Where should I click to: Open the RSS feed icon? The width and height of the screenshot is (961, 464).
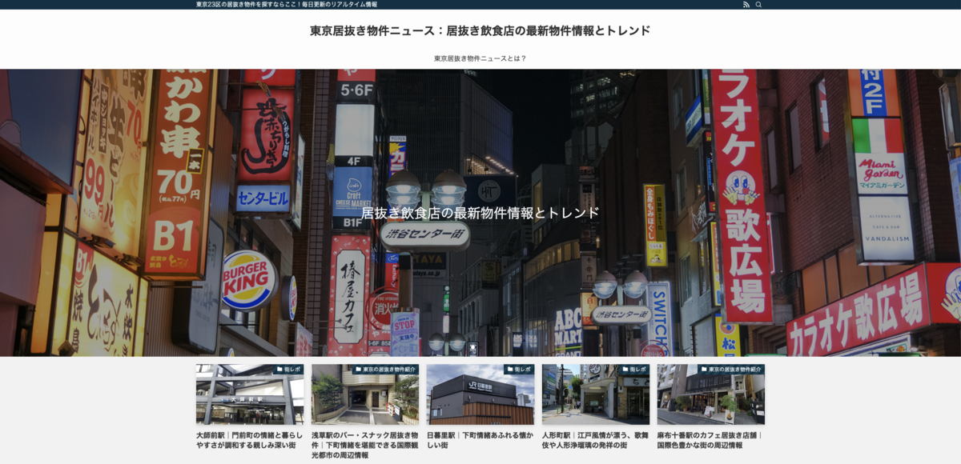(x=746, y=5)
